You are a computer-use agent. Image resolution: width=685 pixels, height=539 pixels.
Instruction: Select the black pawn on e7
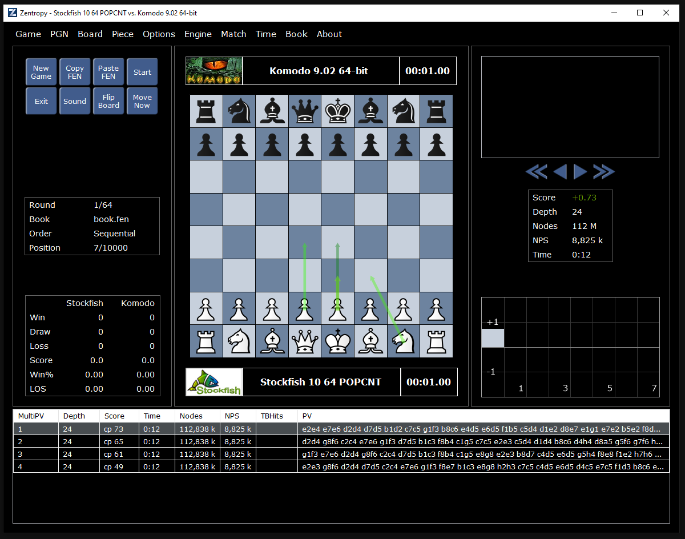tap(337, 144)
